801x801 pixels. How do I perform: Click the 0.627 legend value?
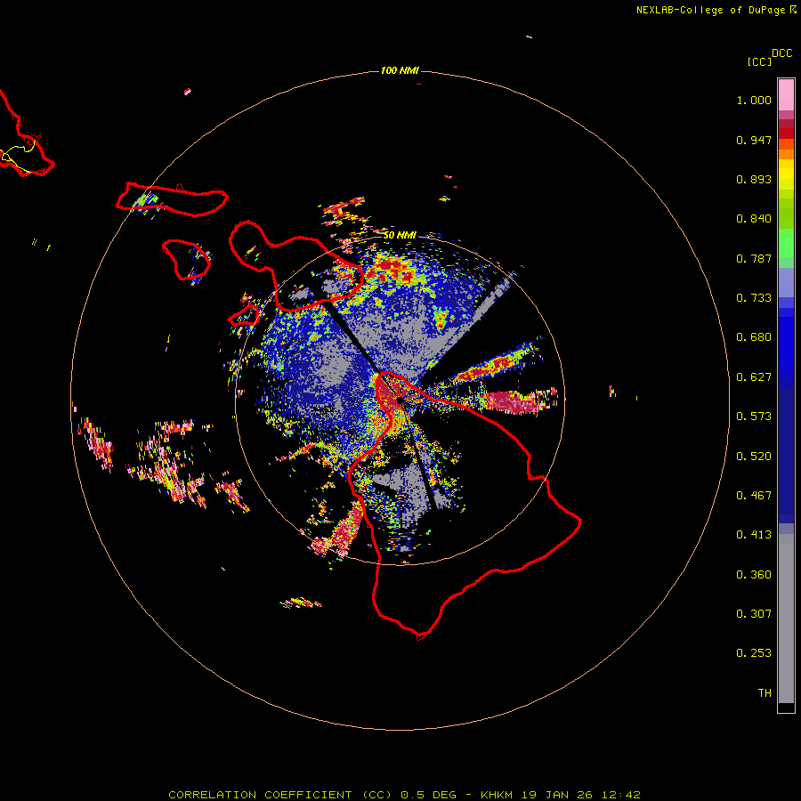[754, 377]
